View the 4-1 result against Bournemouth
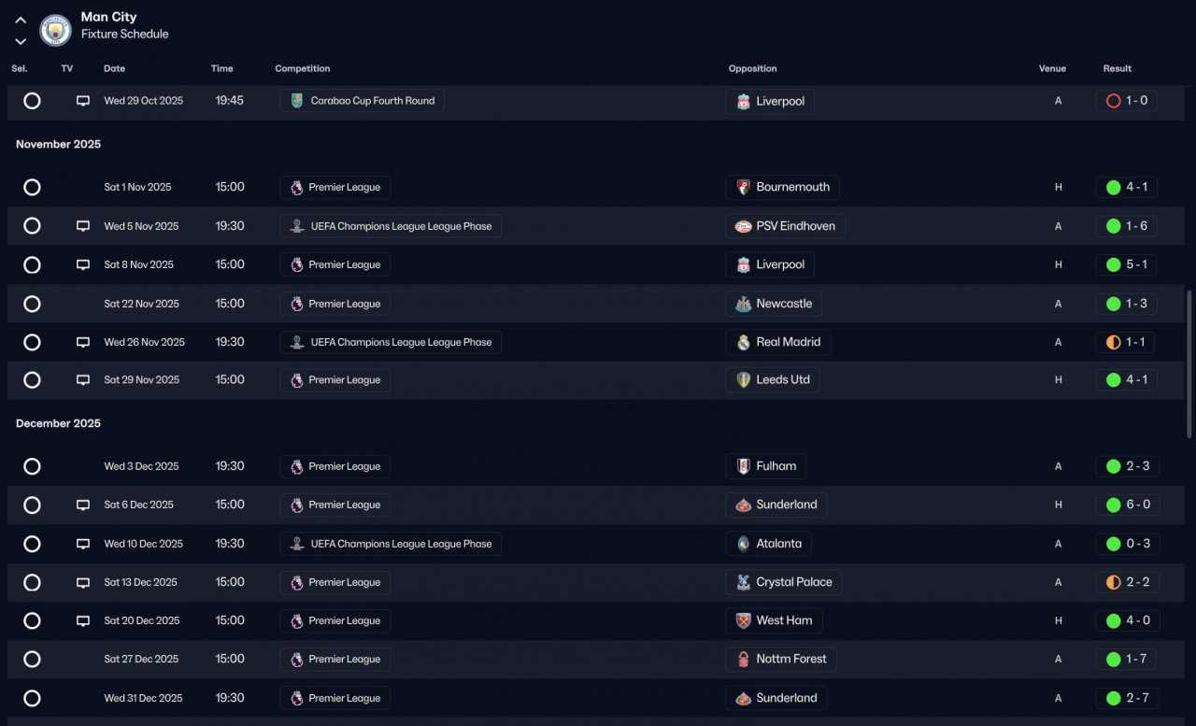Image resolution: width=1196 pixels, height=726 pixels. [1127, 187]
